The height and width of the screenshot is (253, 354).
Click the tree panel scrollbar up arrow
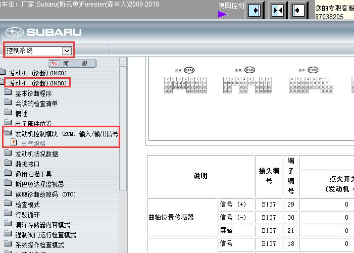click(123, 62)
